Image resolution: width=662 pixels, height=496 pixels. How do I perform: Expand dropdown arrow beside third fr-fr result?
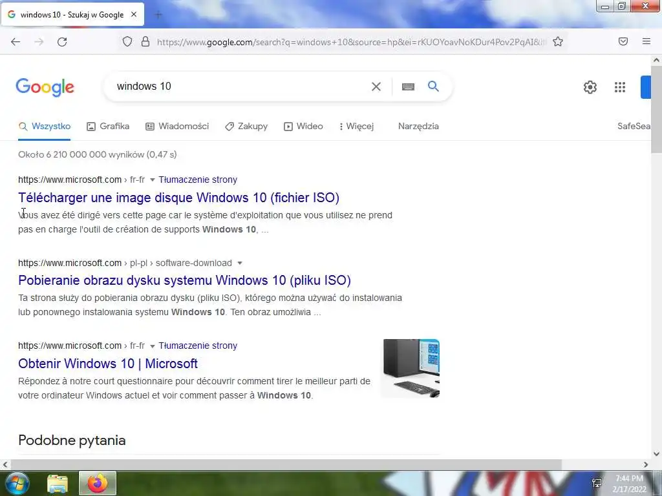click(x=153, y=346)
